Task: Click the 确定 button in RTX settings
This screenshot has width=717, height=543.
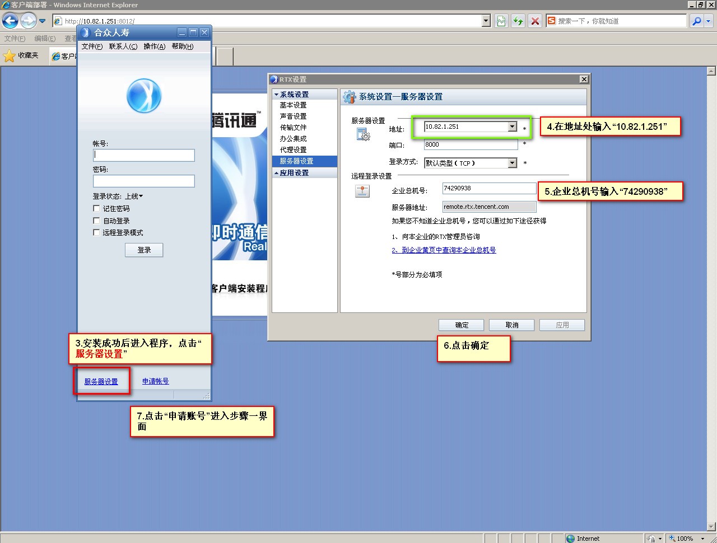Action: pos(462,325)
